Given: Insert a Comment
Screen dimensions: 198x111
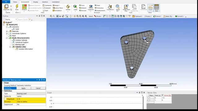Looking at the screenshot, I should pyautogui.click(x=47, y=8).
